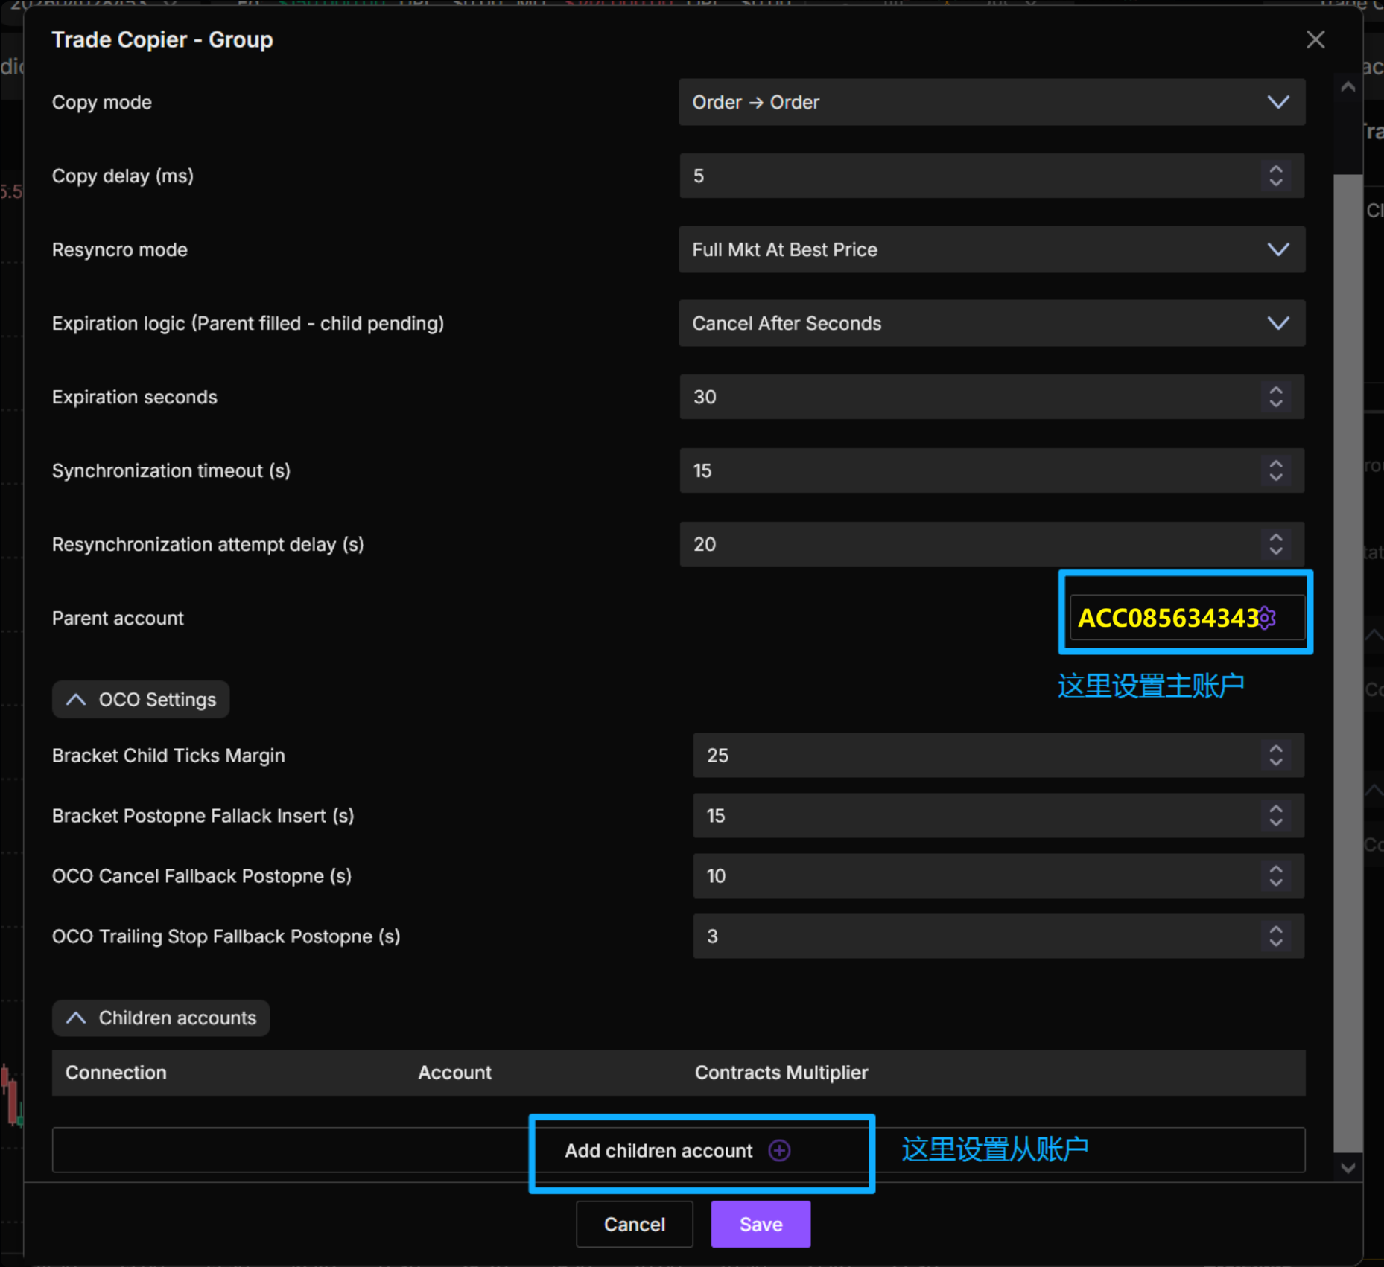1384x1267 pixels.
Task: Collapse the OCO Settings section
Action: tap(141, 700)
